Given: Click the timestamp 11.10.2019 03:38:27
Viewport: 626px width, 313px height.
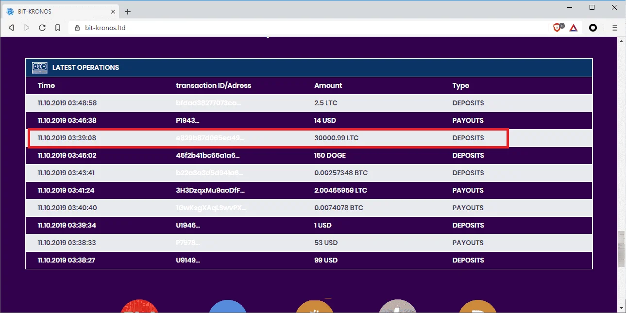Looking at the screenshot, I should click(67, 260).
